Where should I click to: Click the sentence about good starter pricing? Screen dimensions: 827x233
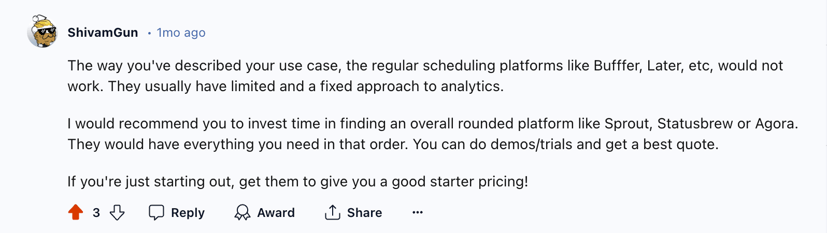[x=297, y=182]
